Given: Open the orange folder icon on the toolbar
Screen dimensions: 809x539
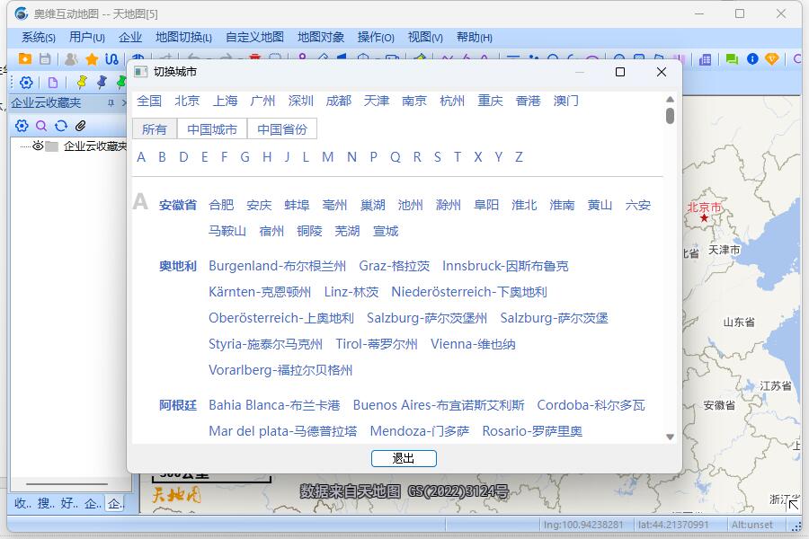Looking at the screenshot, I should [x=25, y=58].
